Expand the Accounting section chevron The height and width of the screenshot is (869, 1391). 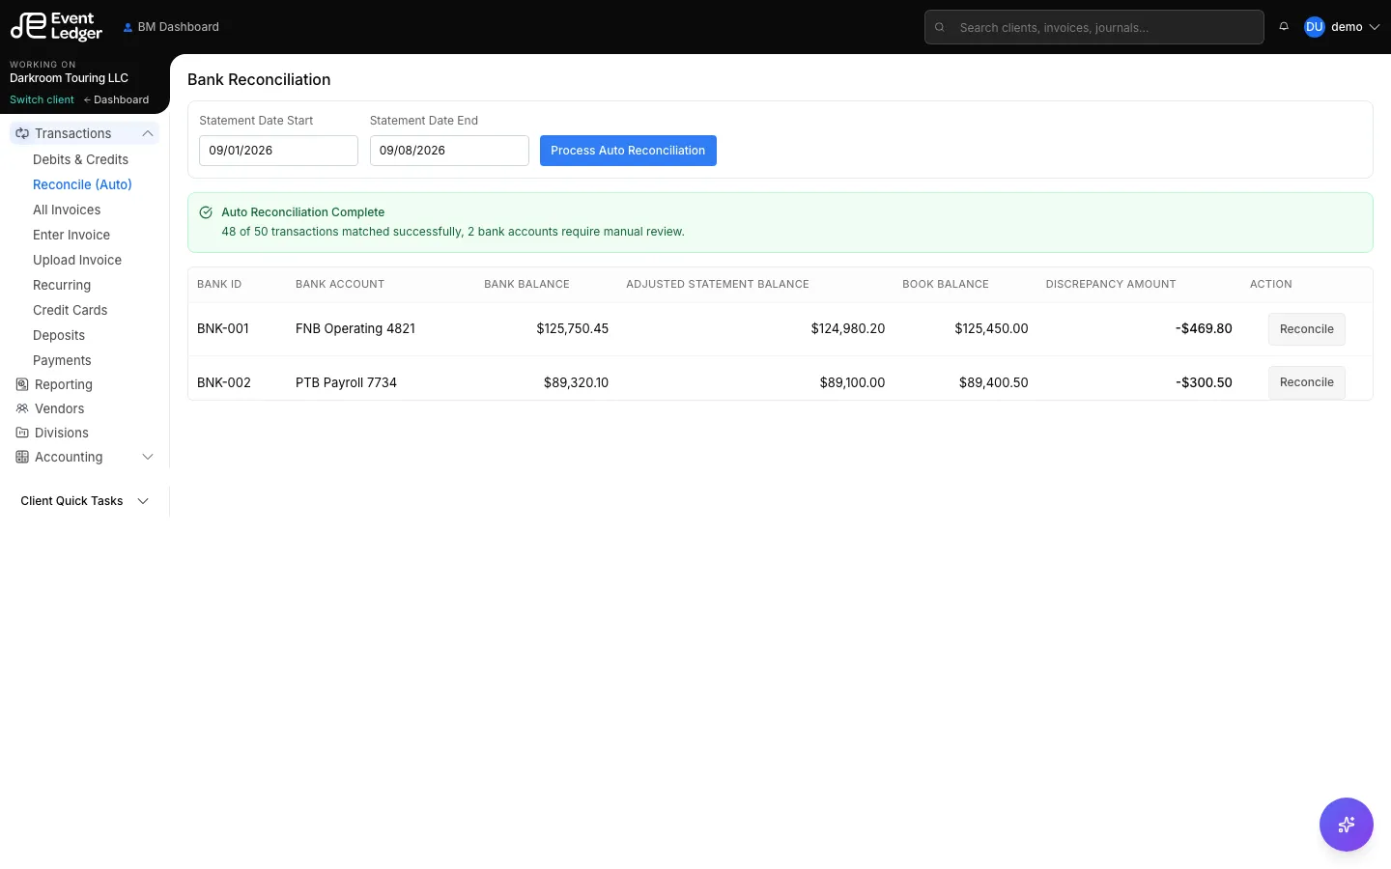[148, 457]
